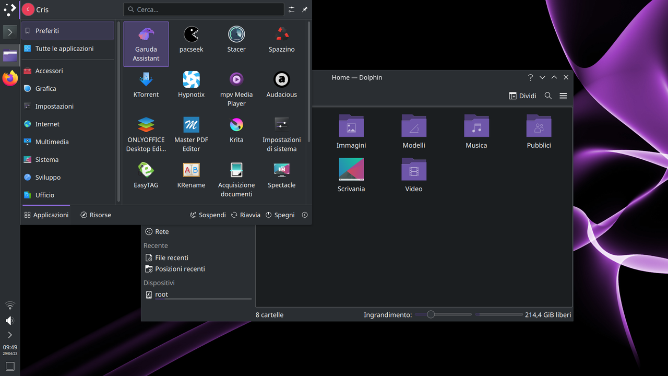Viewport: 668px width, 376px height.
Task: Expand the side panel arrow at top
Action: pyautogui.click(x=10, y=32)
